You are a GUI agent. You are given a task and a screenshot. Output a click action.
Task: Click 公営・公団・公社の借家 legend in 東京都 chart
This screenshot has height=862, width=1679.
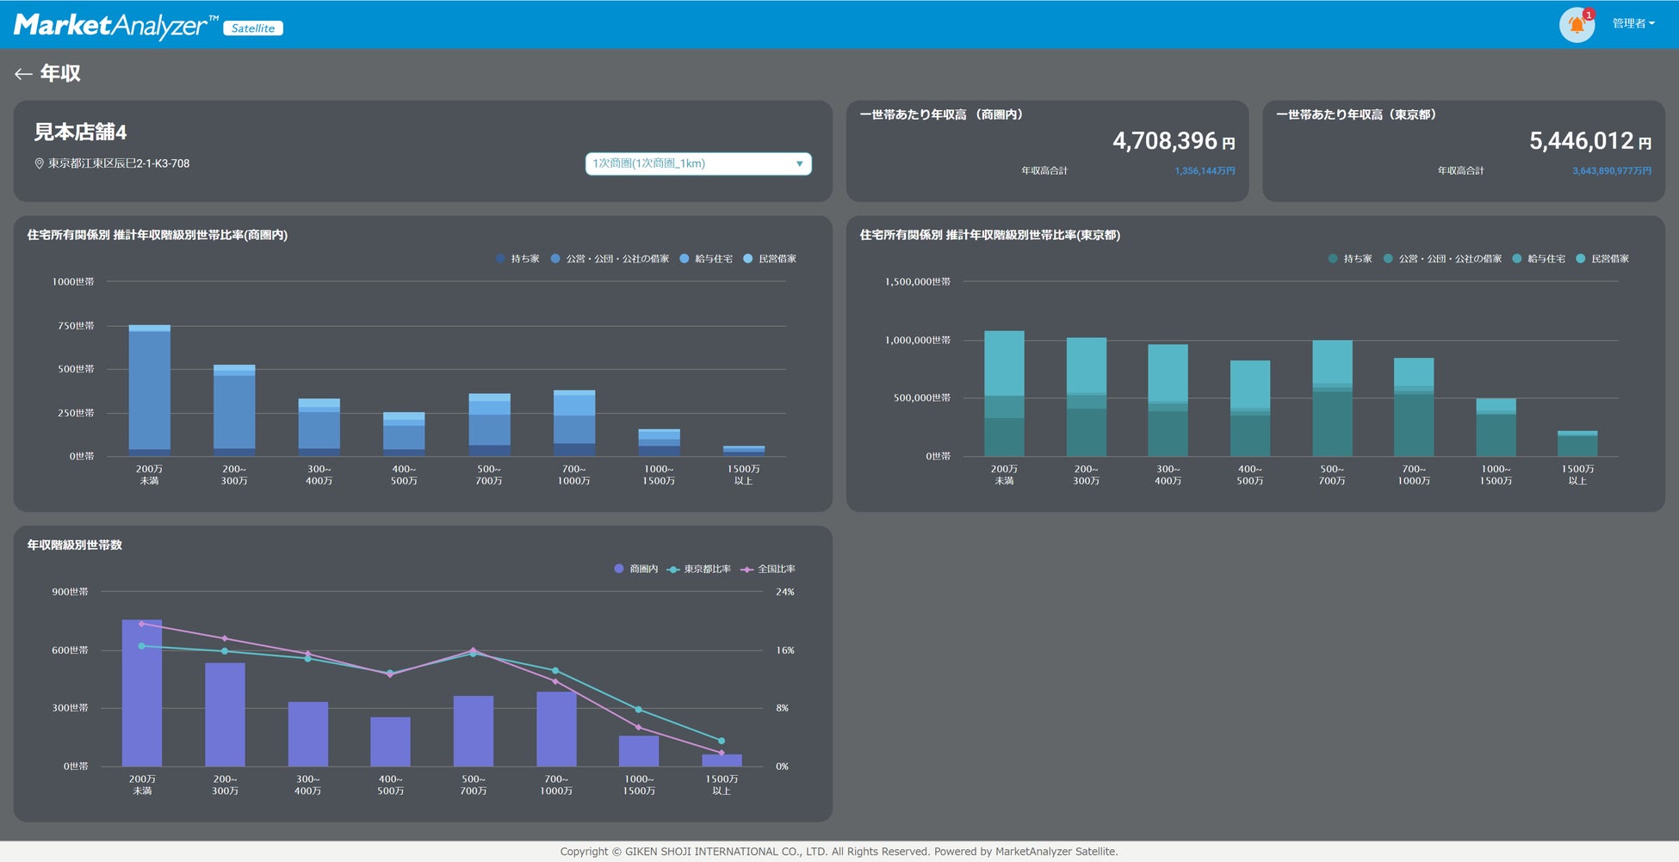click(1442, 259)
